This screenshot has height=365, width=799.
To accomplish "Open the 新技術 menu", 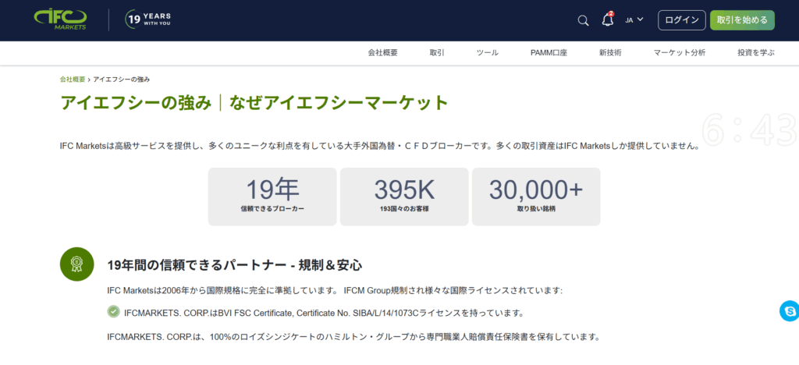I will click(x=610, y=53).
